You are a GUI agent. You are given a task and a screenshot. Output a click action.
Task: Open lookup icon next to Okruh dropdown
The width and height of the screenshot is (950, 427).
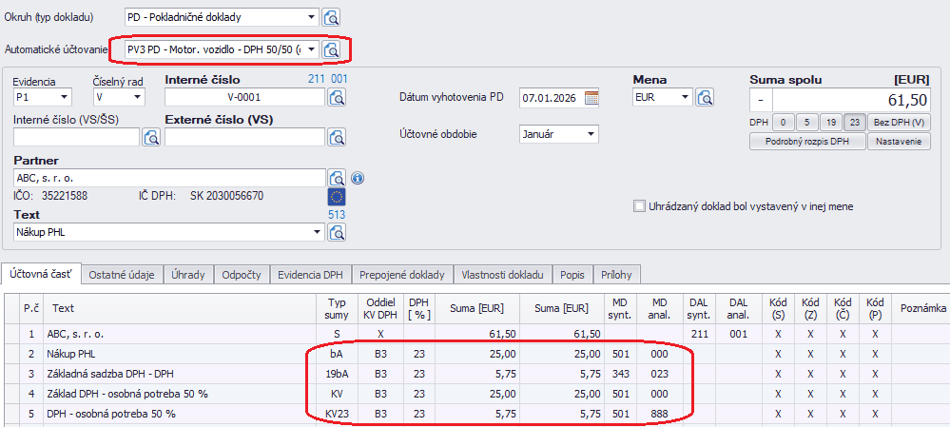pos(332,17)
